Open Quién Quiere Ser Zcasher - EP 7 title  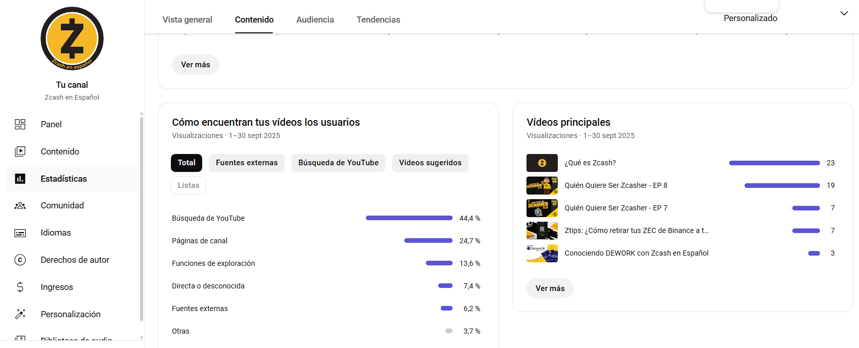tap(616, 208)
